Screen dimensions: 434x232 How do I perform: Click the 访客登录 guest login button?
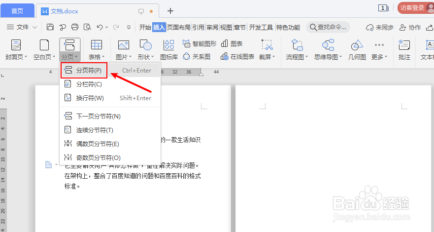click(x=415, y=8)
